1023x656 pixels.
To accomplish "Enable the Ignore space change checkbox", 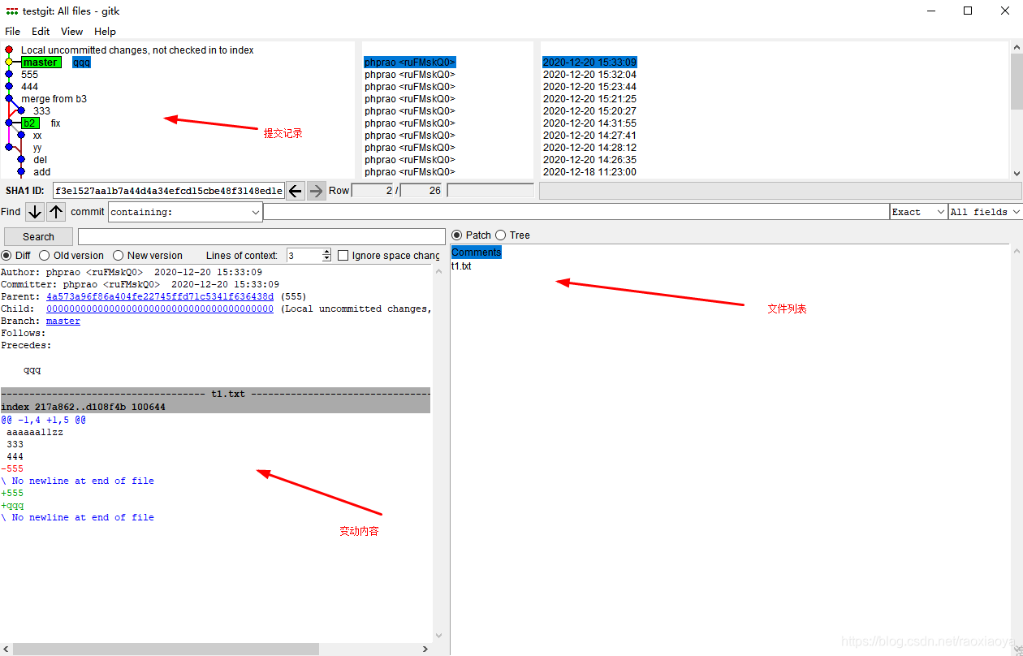I will (343, 255).
